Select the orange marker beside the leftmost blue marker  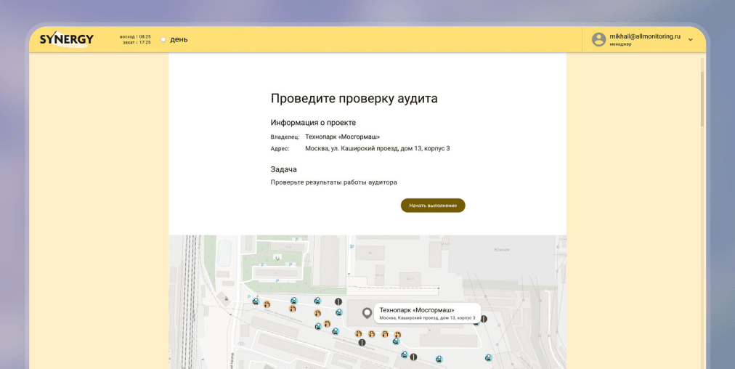click(x=267, y=304)
